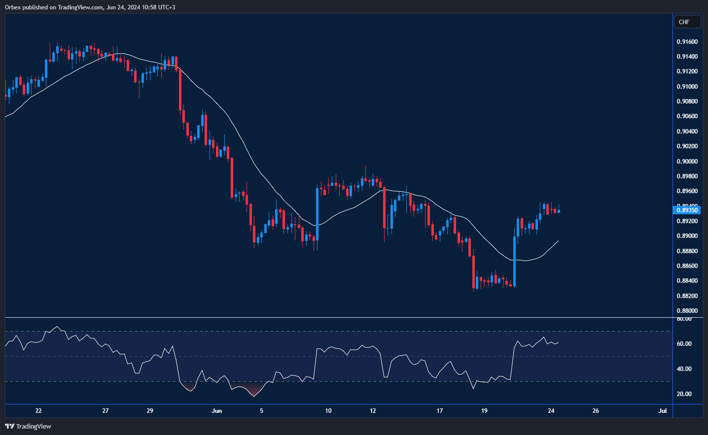Screen dimensions: 708x435
Task: Select the 10 date label on time axis
Action: (x=328, y=410)
